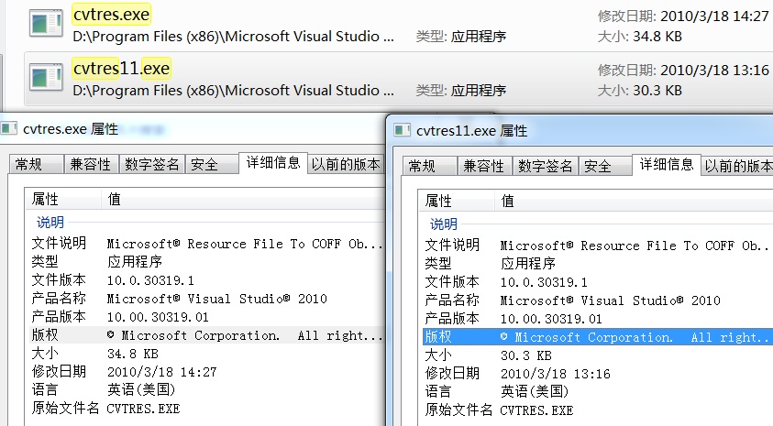
Task: Open 兼容性 tab in cvtres11.exe properties
Action: click(x=484, y=166)
